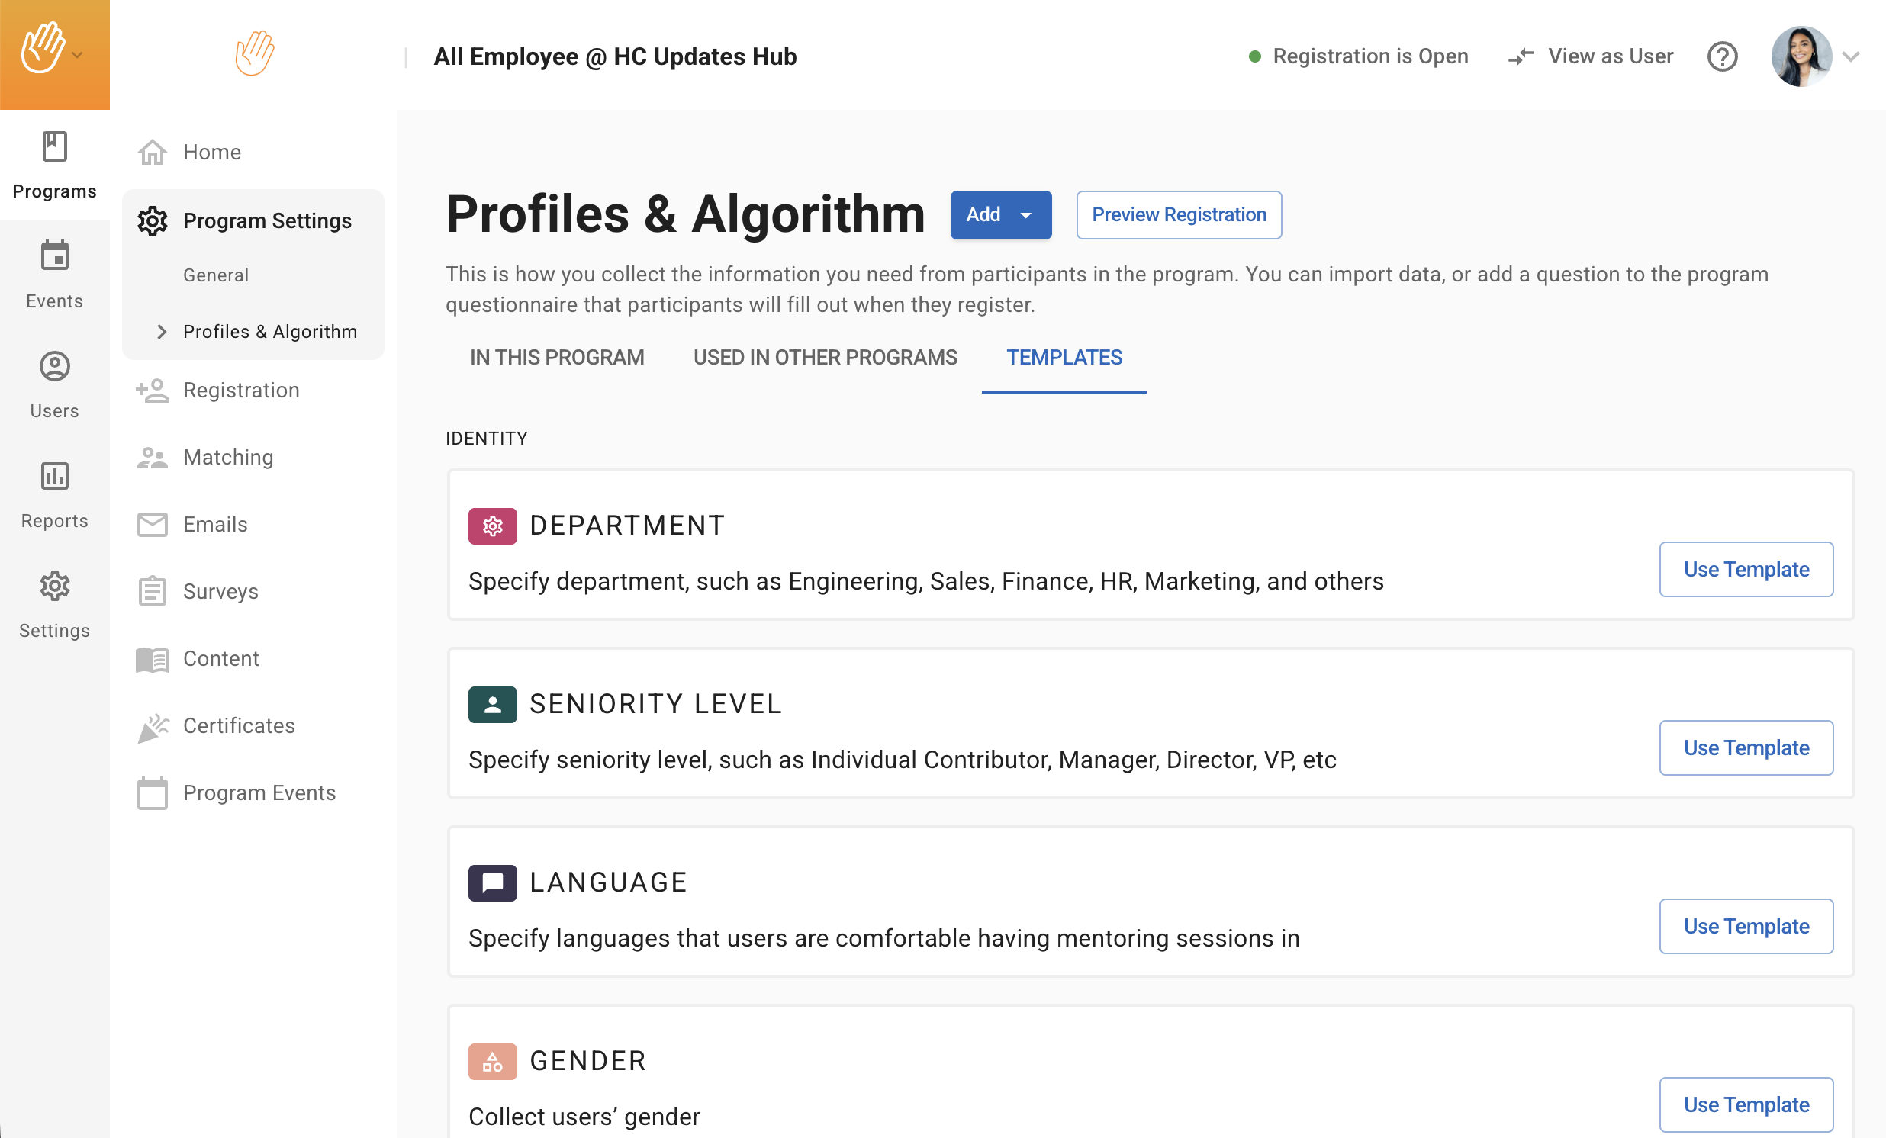Switch to Used In Other Programs tab
Image resolution: width=1886 pixels, height=1138 pixels.
coord(824,358)
